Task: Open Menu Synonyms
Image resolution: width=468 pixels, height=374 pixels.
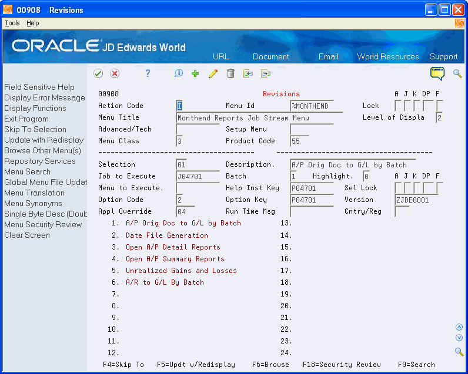Action: pyautogui.click(x=33, y=204)
